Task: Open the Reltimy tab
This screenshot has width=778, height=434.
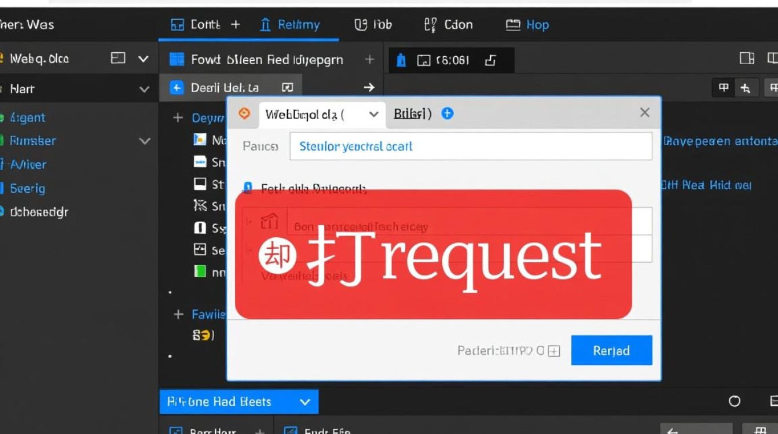Action: tap(291, 25)
